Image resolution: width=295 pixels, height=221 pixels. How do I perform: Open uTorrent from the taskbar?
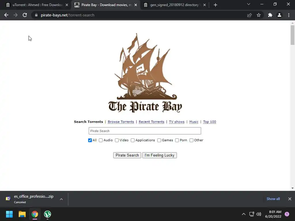[48, 214]
